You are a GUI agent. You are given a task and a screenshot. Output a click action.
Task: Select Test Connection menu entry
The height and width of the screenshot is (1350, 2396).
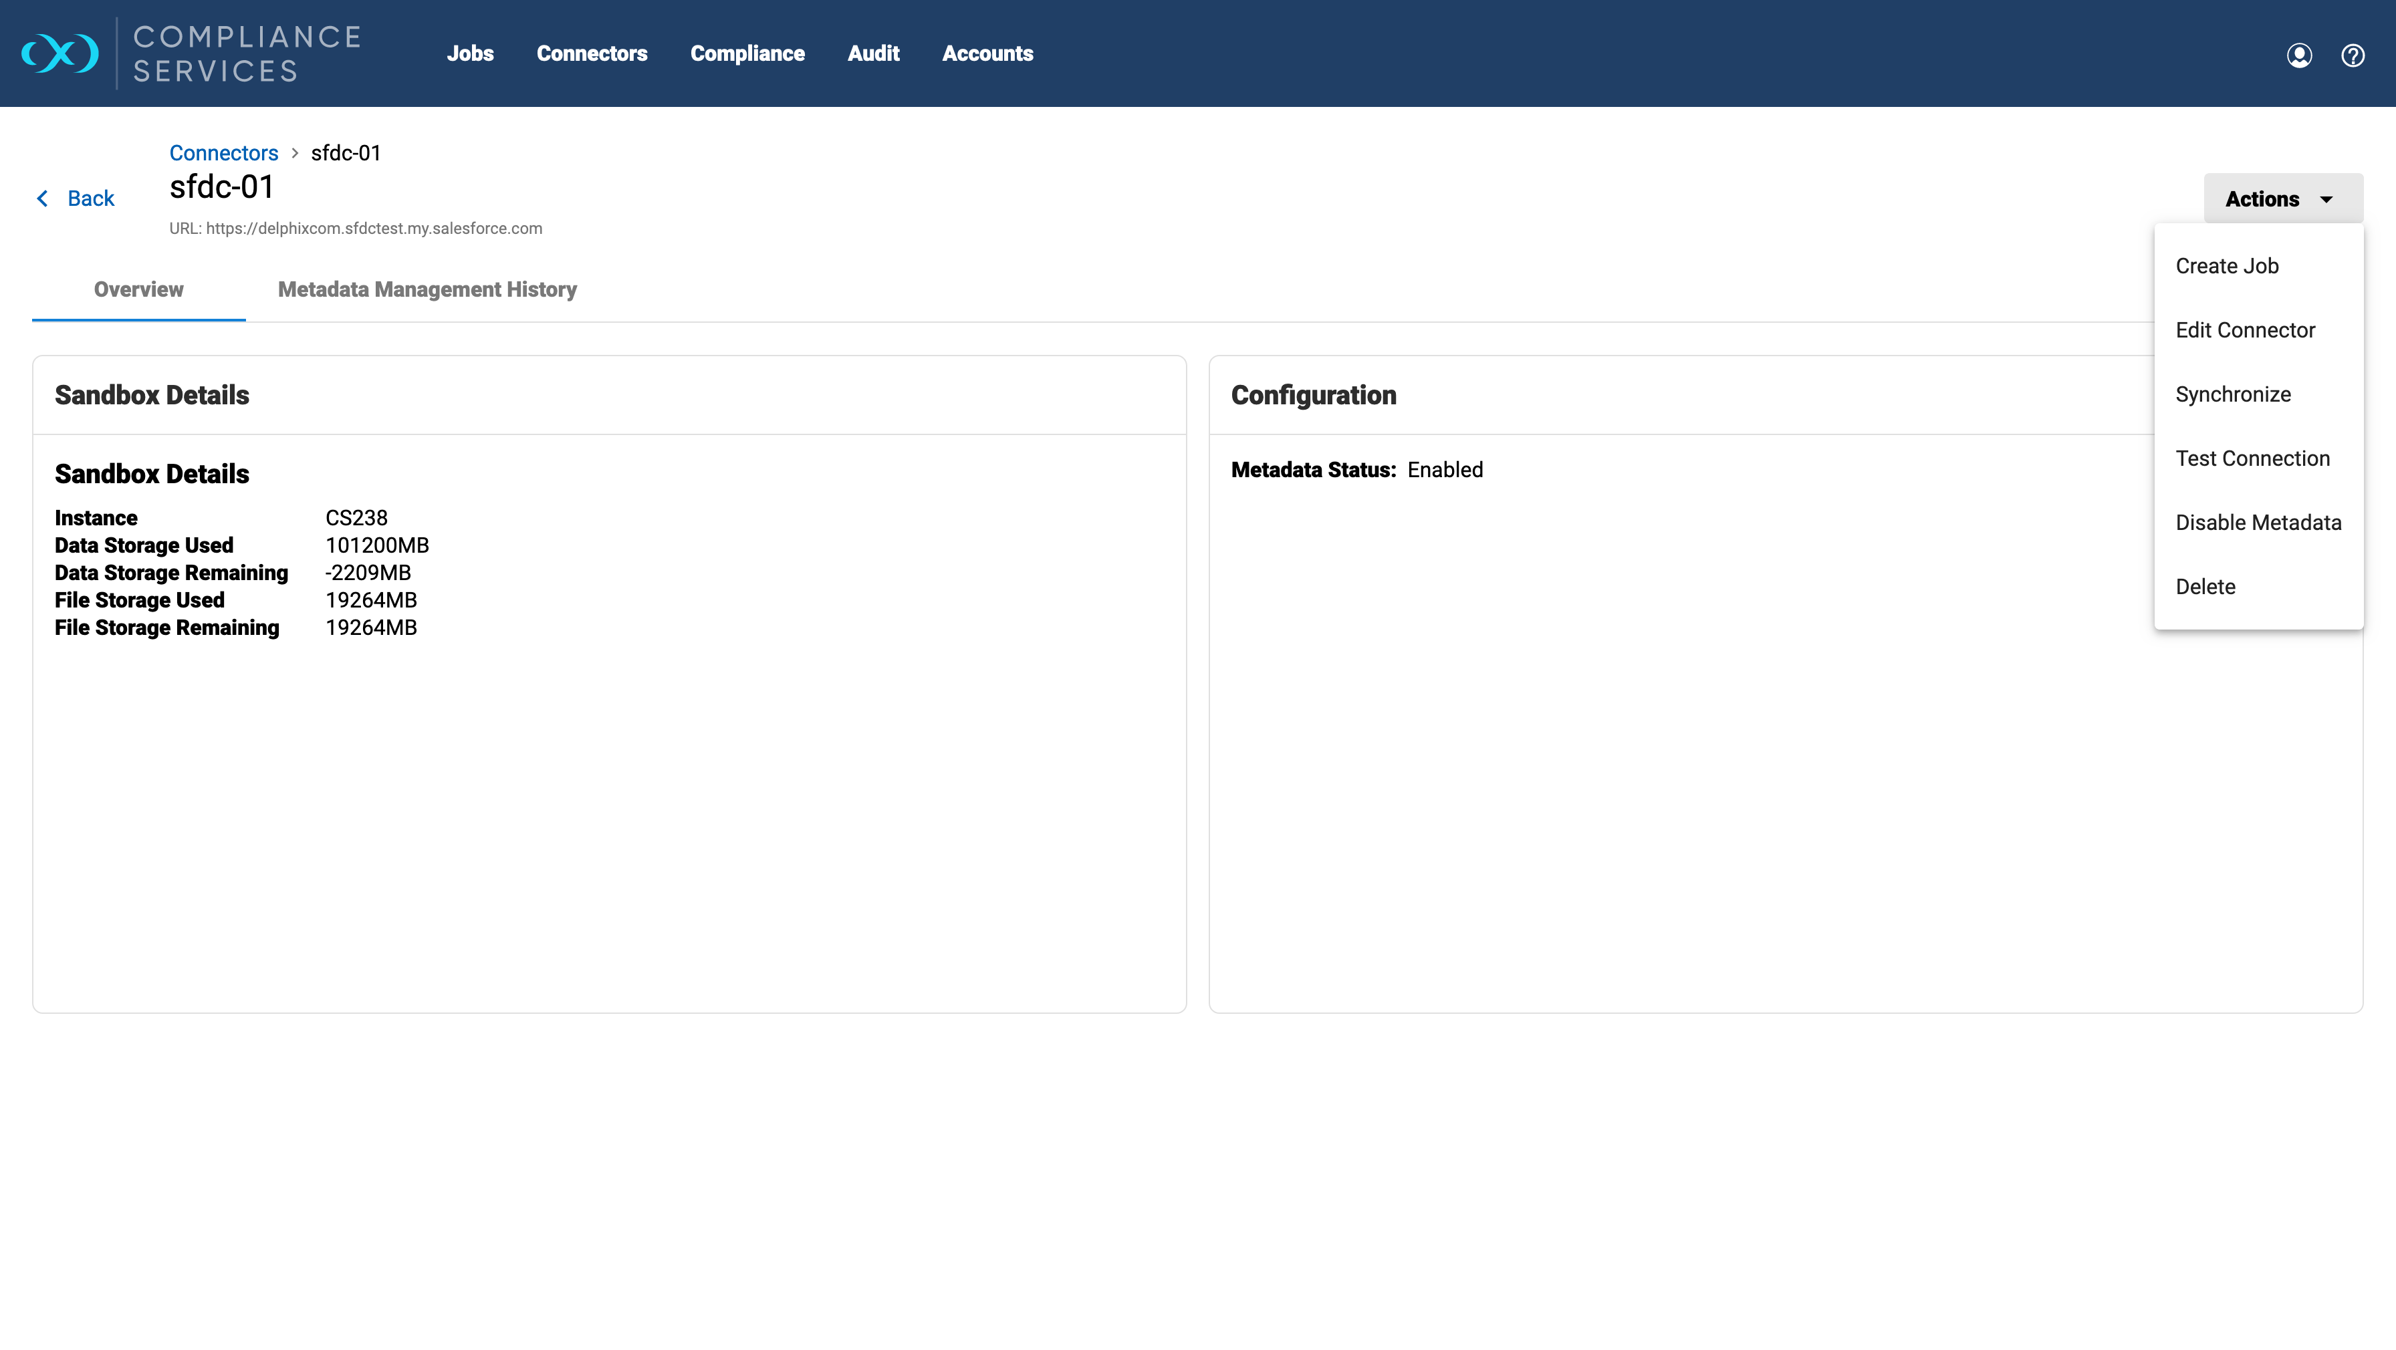pyautogui.click(x=2252, y=459)
